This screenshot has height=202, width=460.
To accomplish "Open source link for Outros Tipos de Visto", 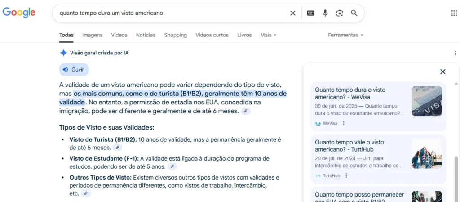I will [86, 193].
